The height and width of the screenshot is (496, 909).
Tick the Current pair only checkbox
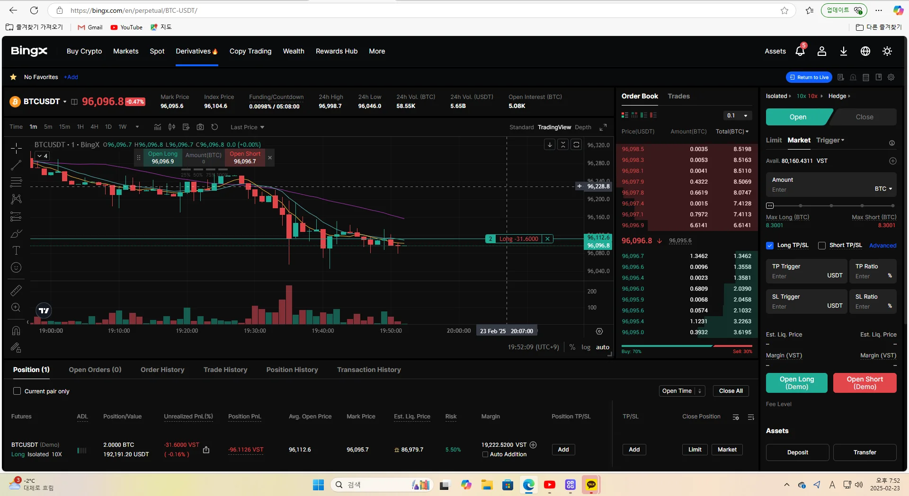point(17,391)
